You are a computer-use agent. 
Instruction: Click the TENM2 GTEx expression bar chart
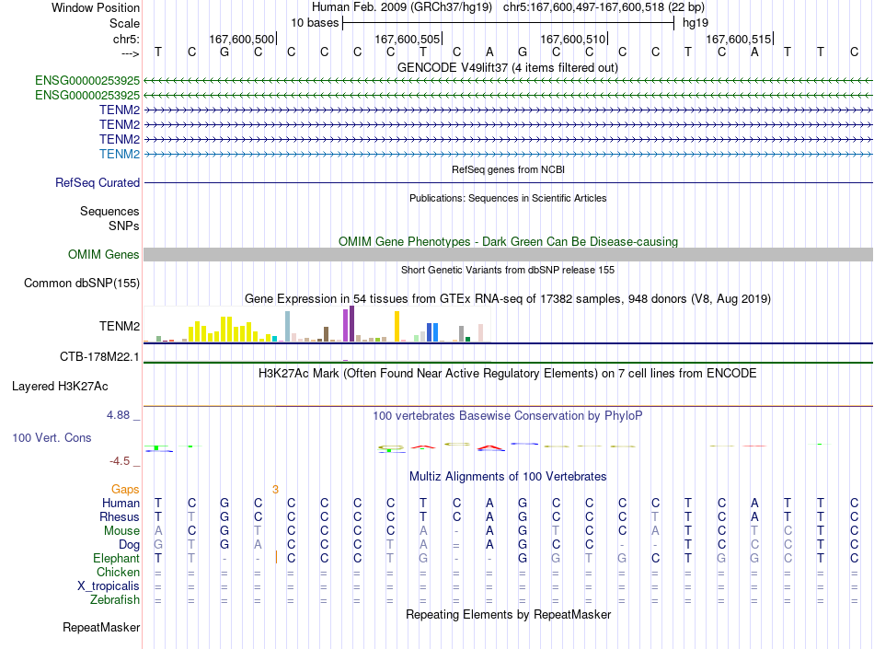pyautogui.click(x=317, y=324)
